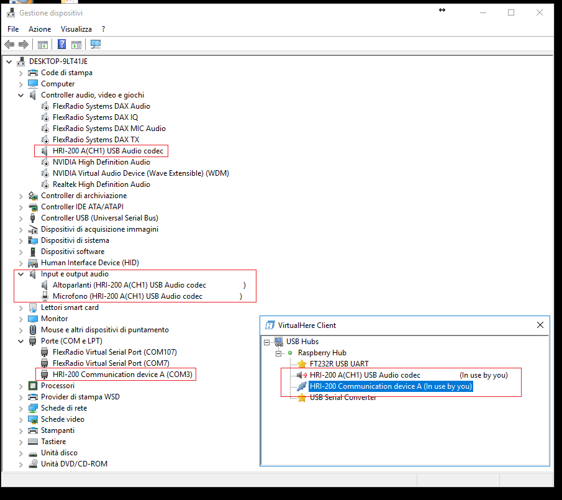This screenshot has width=562, height=500.
Task: Select FlexRadio Systems DAX IQ device
Action: [95, 117]
